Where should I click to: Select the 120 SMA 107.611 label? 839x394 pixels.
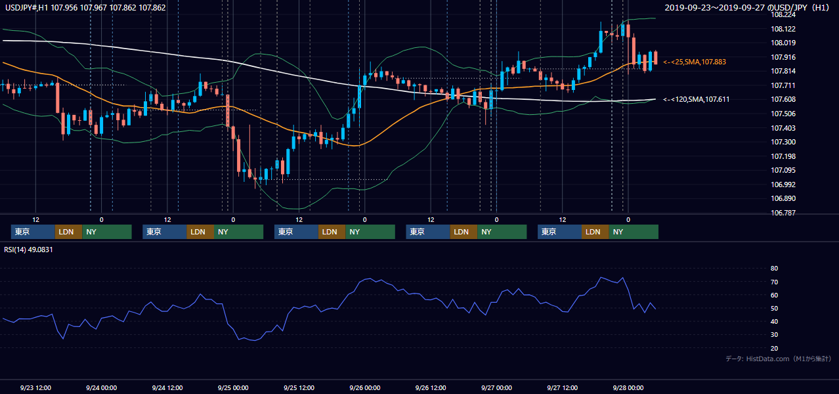coord(697,99)
